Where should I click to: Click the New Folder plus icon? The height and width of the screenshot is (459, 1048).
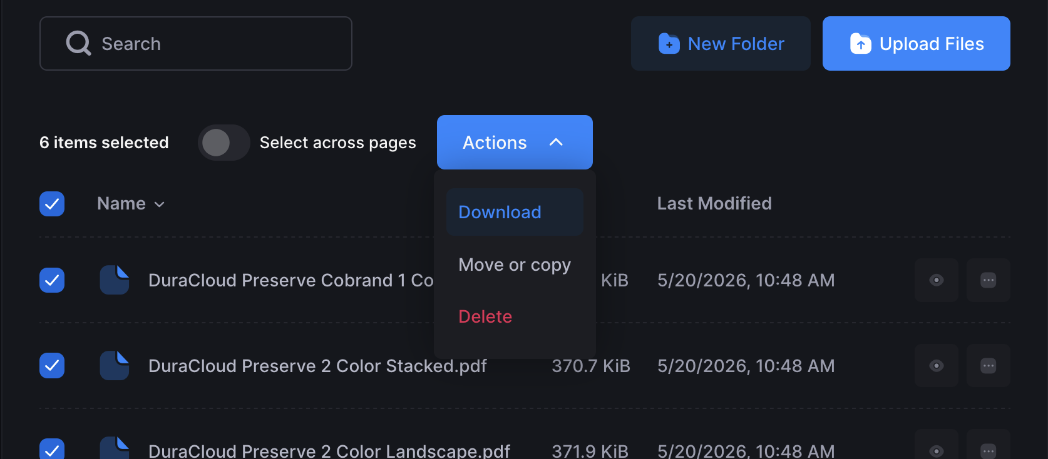[x=669, y=44]
